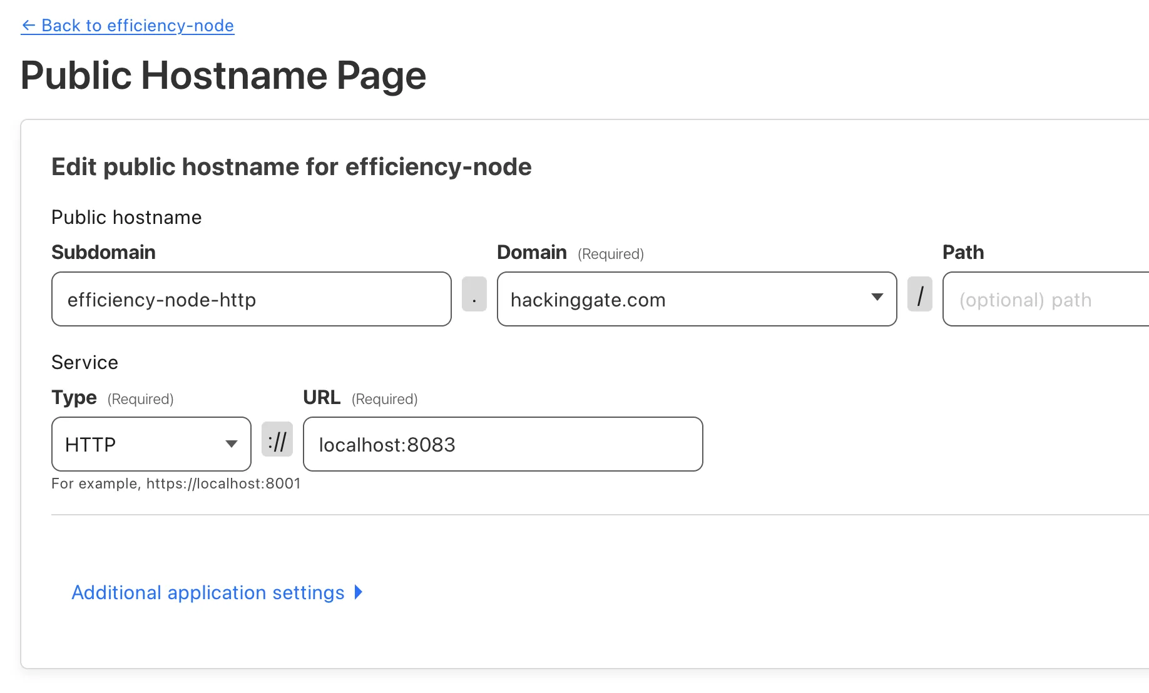Open the Domain dropdown showing hackinggate.com
The width and height of the screenshot is (1149, 693).
pyautogui.click(x=697, y=299)
